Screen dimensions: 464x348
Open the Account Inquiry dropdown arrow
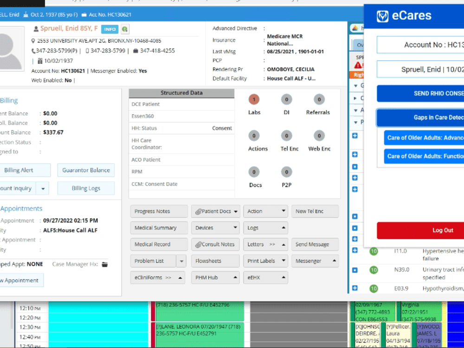tap(43, 188)
